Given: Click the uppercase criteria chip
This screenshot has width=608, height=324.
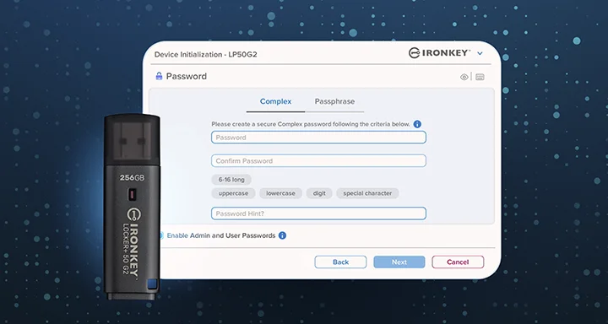Looking at the screenshot, I should (233, 193).
